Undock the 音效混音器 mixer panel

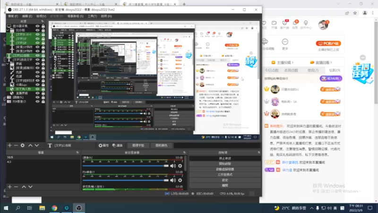tap(184, 152)
